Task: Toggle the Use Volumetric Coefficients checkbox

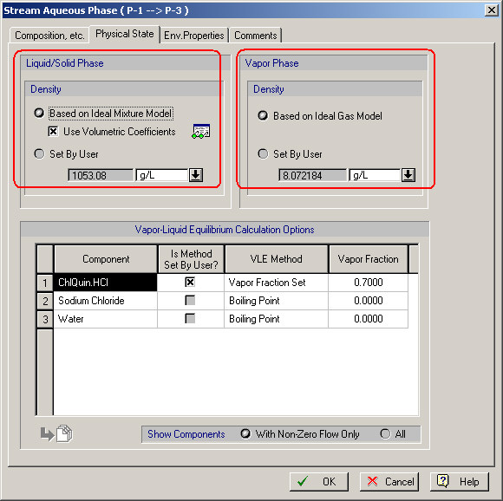Action: [53, 132]
